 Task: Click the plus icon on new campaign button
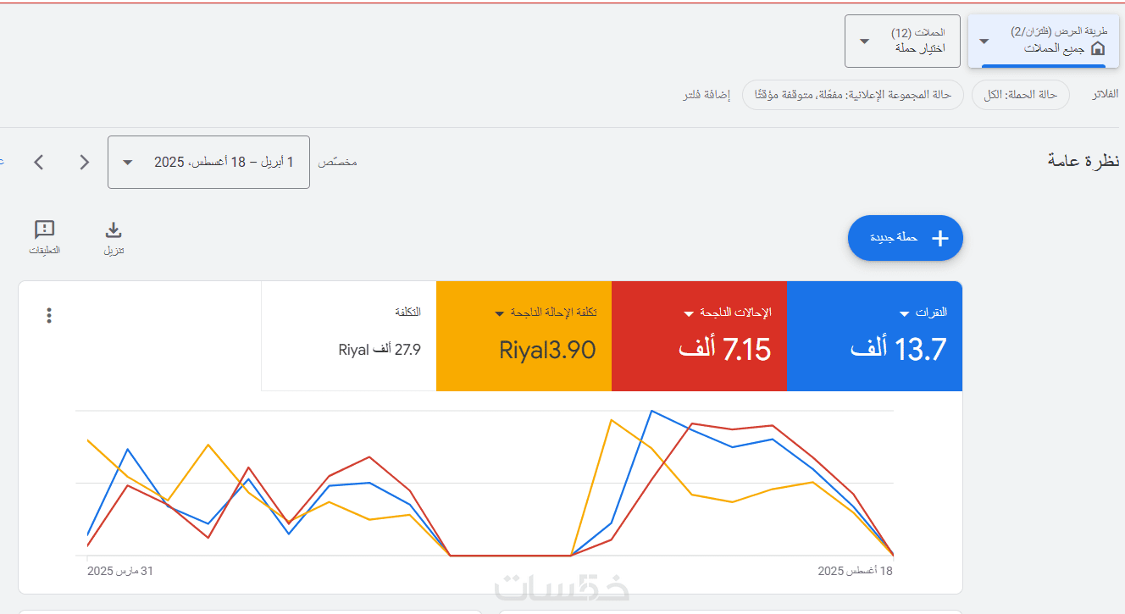coord(939,238)
